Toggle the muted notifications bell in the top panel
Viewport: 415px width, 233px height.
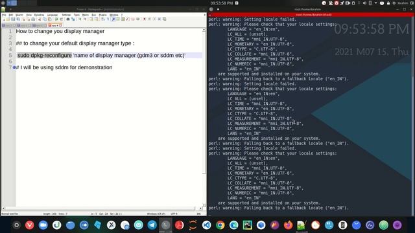331,3
